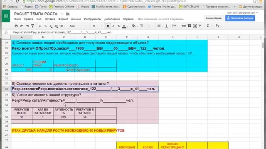The width and height of the screenshot is (266, 149).
Task: Select column A header
Action: 22,37
